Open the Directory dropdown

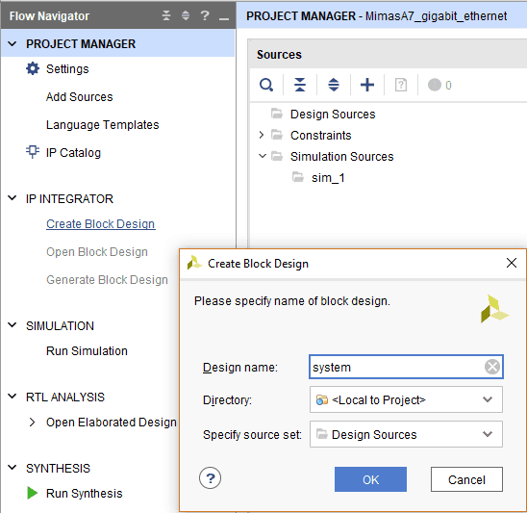pyautogui.click(x=406, y=399)
